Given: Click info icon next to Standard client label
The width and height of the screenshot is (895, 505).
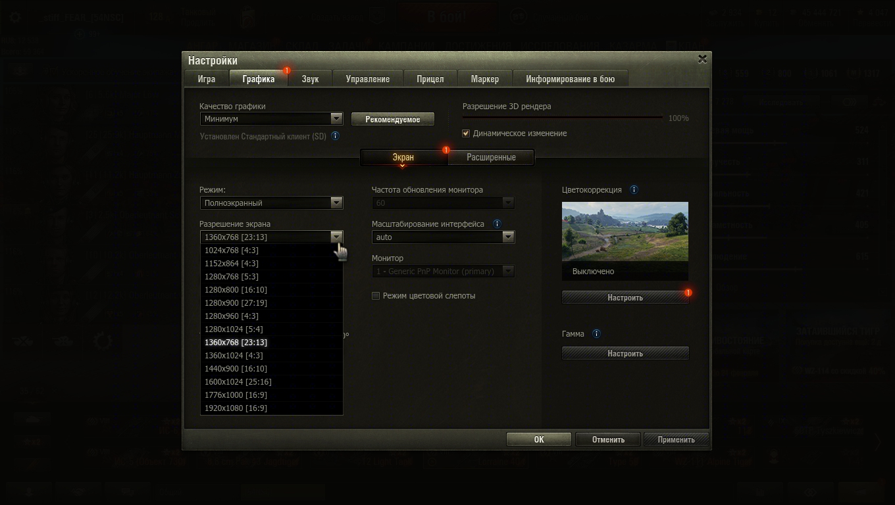Looking at the screenshot, I should click(335, 136).
